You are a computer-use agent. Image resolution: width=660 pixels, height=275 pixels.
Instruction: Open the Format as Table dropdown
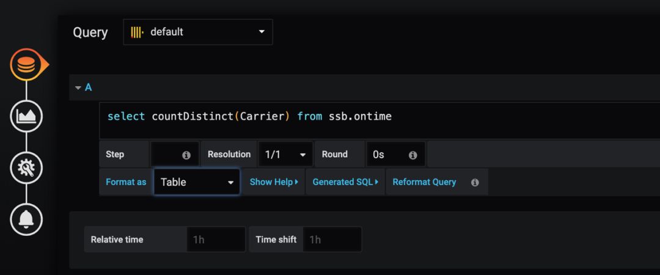[x=197, y=182]
